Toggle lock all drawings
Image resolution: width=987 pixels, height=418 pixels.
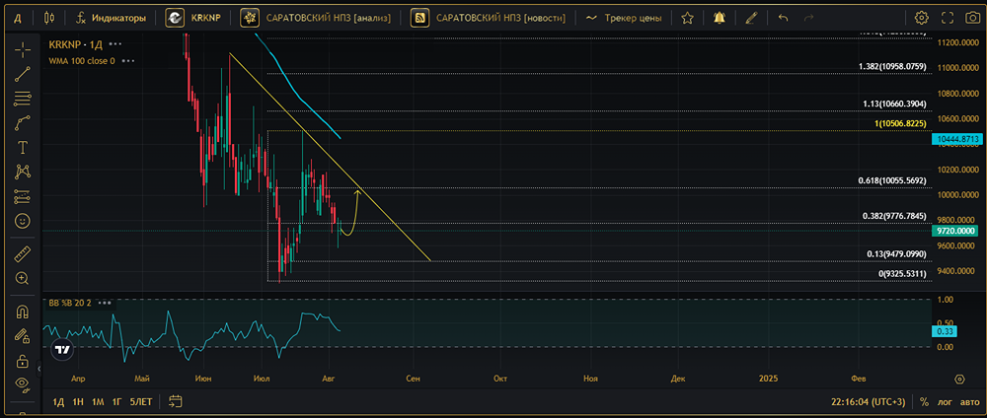point(22,361)
